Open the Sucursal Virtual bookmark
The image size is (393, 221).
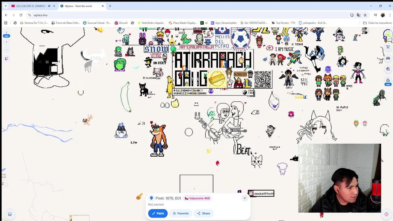(97, 23)
